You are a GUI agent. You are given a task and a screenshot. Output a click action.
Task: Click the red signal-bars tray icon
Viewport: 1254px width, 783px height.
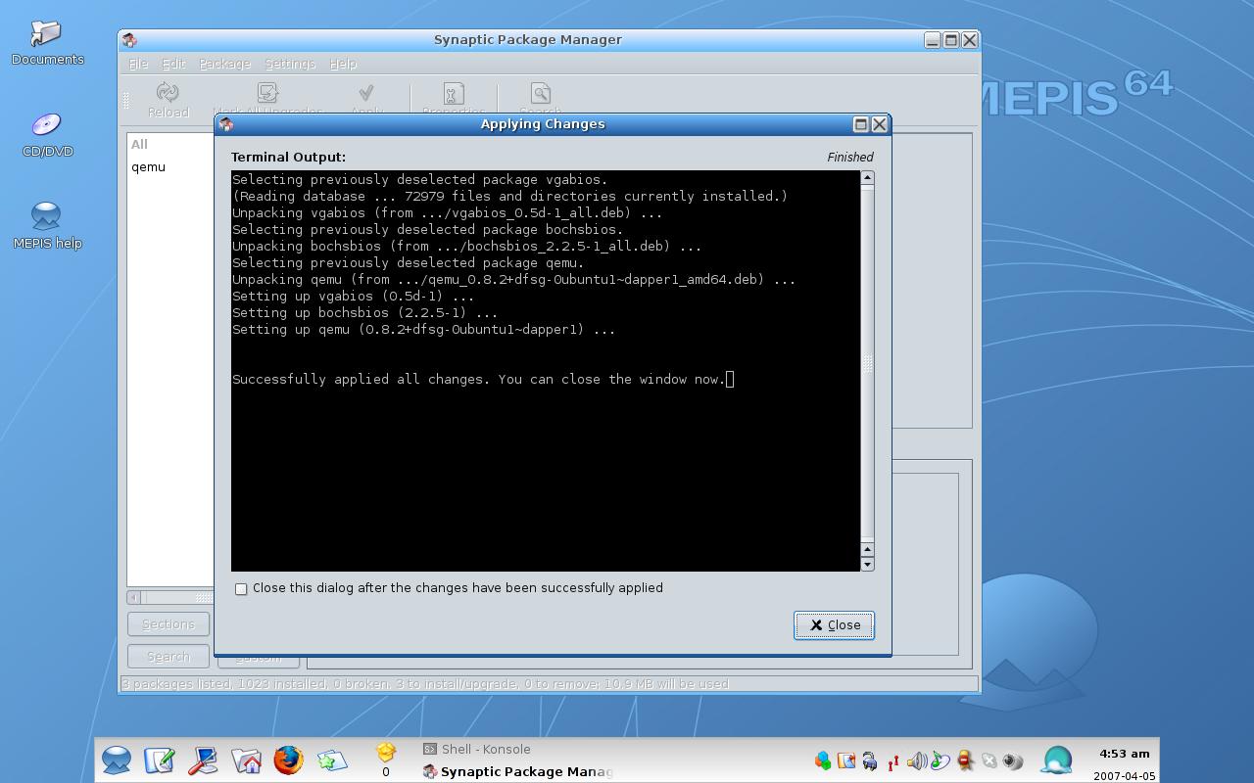892,760
